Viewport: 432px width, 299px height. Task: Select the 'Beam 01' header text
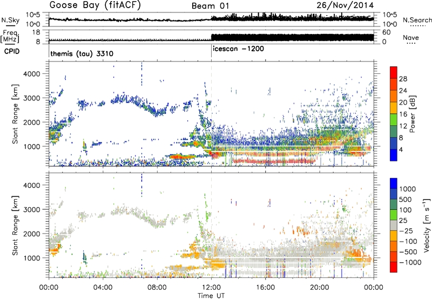pyautogui.click(x=210, y=6)
